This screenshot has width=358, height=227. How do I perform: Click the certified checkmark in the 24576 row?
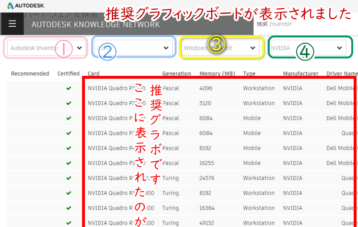click(69, 178)
